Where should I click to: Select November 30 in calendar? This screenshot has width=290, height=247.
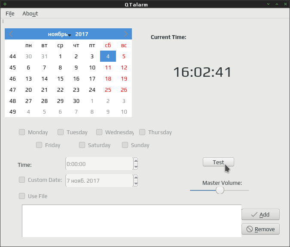pos(76,101)
